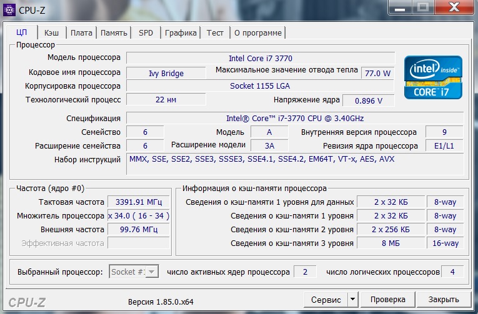
Task: Switch to the Плата tab
Action: (81, 32)
